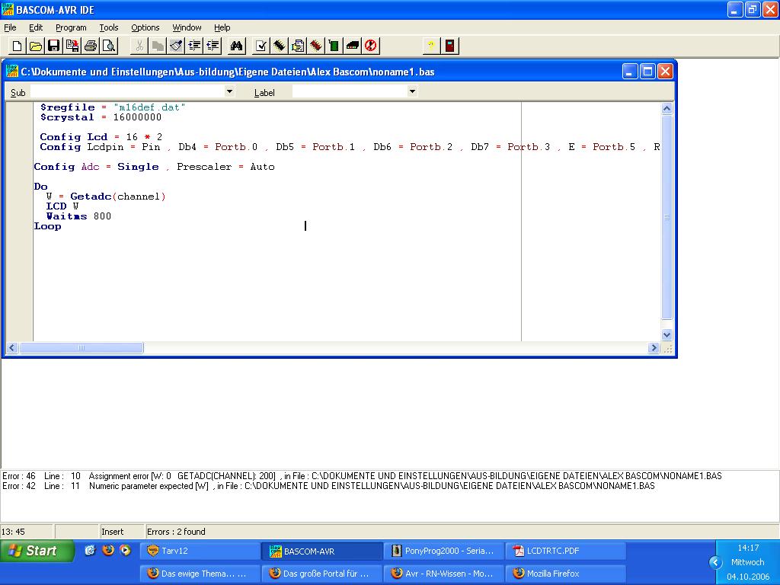The height and width of the screenshot is (585, 780).
Task: Expand the Label dropdown list
Action: [412, 91]
